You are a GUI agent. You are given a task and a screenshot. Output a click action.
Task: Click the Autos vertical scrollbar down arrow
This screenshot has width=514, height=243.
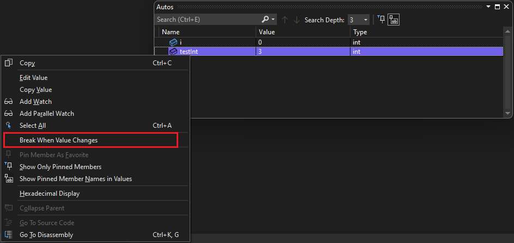508,113
